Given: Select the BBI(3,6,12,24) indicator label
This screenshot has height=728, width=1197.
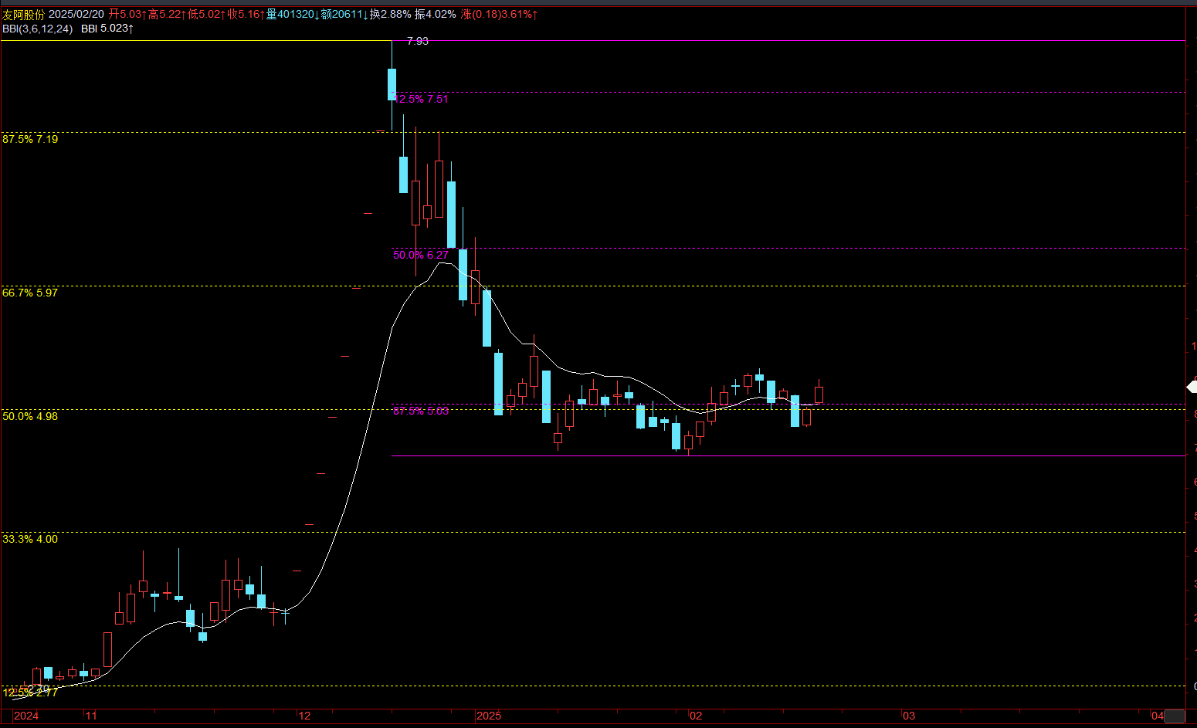Looking at the screenshot, I should pos(38,29).
